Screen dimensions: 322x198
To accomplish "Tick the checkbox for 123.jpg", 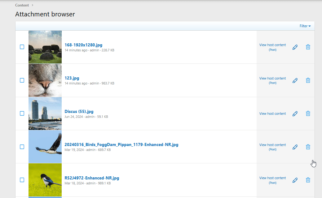I will 22,80.
